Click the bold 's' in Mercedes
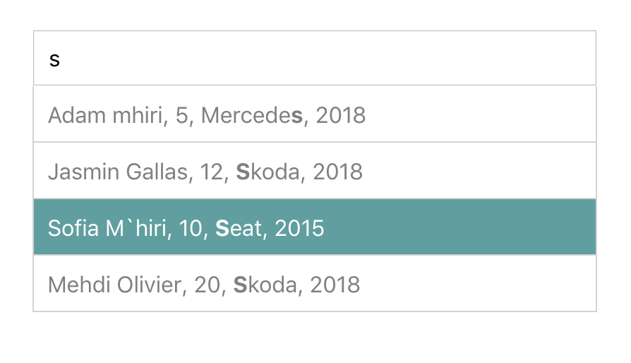The height and width of the screenshot is (363, 631). [296, 117]
